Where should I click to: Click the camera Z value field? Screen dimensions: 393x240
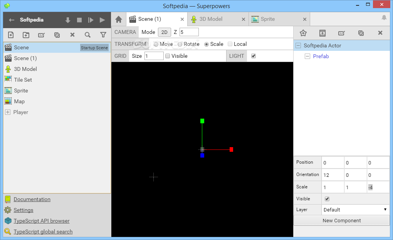[189, 32]
